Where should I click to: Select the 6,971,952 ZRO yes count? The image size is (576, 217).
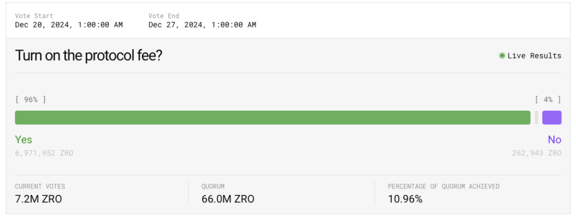(x=44, y=153)
